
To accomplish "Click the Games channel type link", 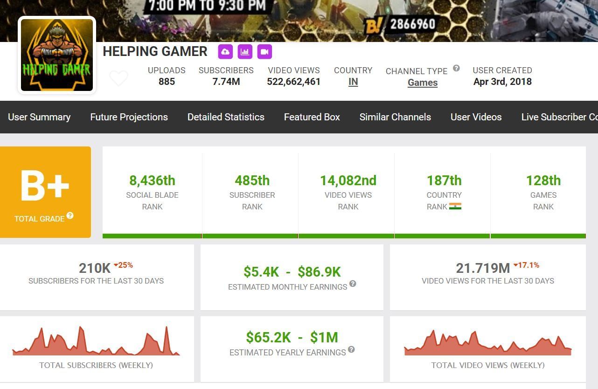I will [x=422, y=83].
